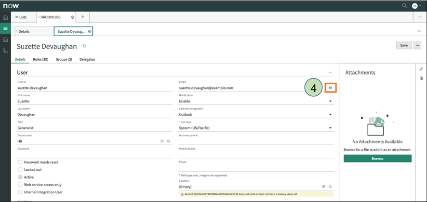The image size is (427, 202).
Task: Click the 'Record ... does not exist' warning
Action: point(256,194)
